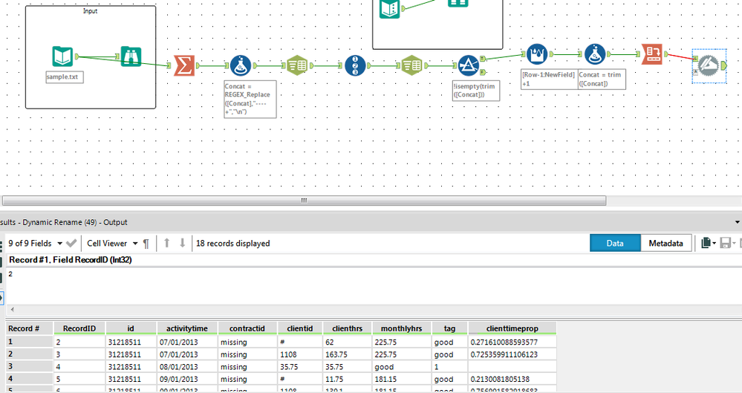Click the apply checkmark beside 9 of 9 Fields
Screen dimensions: 742x393
pyautogui.click(x=71, y=244)
